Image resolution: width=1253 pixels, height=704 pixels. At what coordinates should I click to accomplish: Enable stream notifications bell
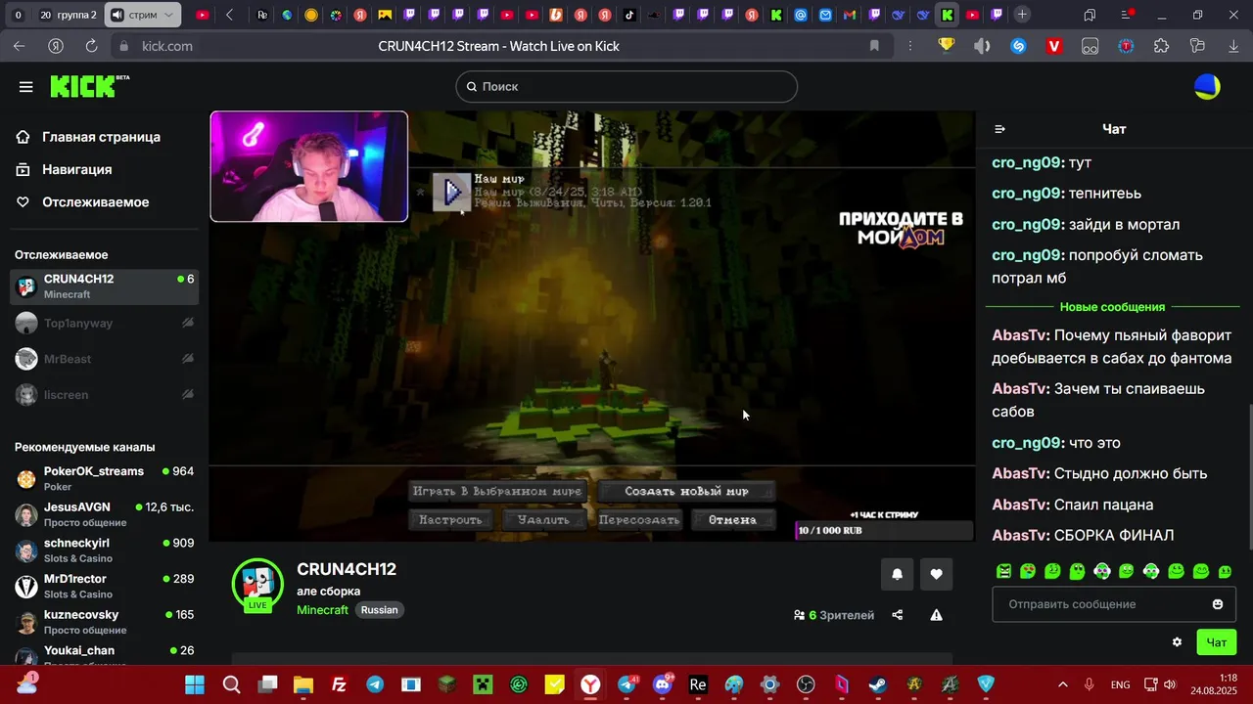click(897, 574)
